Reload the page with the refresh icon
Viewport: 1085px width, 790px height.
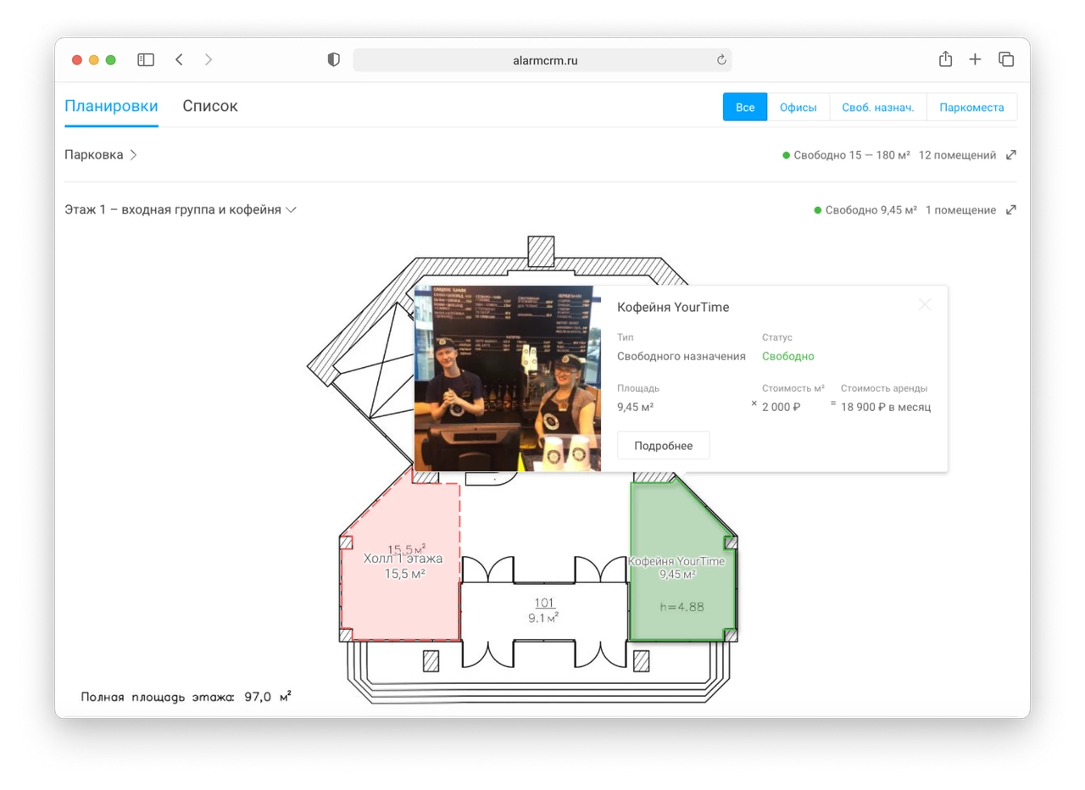pos(721,60)
